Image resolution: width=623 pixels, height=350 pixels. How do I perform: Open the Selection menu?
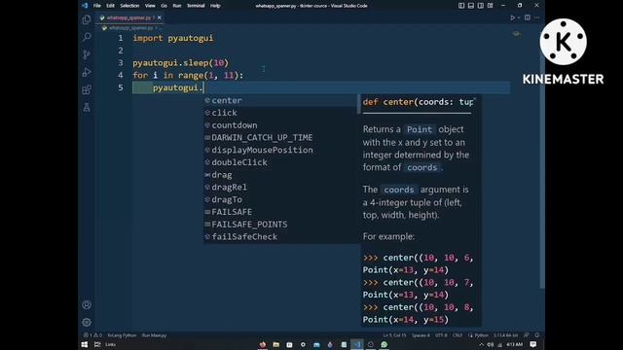129,6
